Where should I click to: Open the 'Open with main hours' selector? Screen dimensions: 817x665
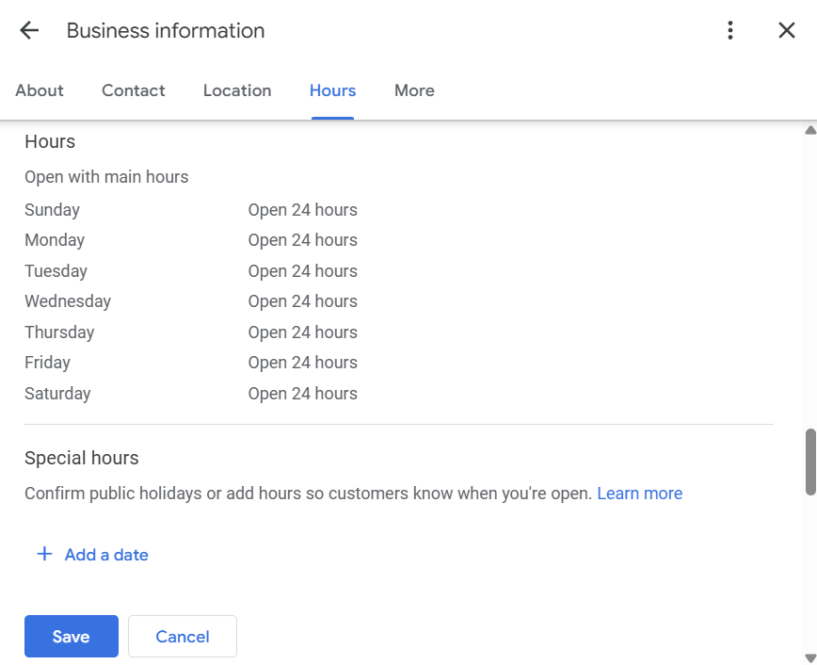pos(105,176)
